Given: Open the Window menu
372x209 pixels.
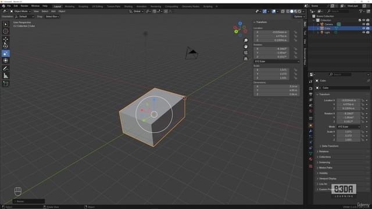Looking at the screenshot, I should click(35, 6).
